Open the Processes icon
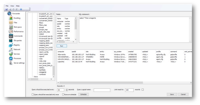 (11, 58)
